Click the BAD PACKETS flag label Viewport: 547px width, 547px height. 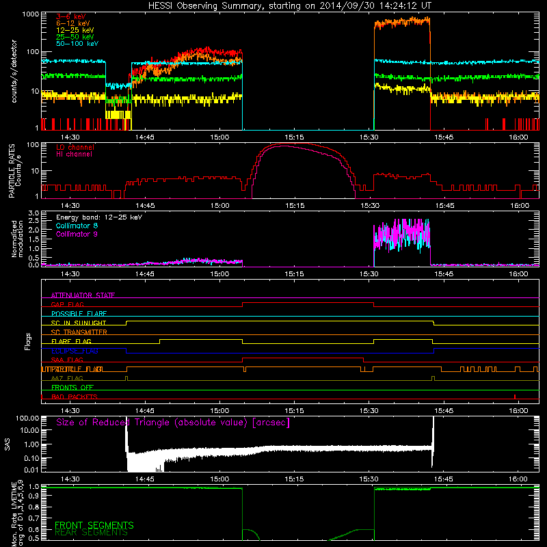(x=75, y=397)
